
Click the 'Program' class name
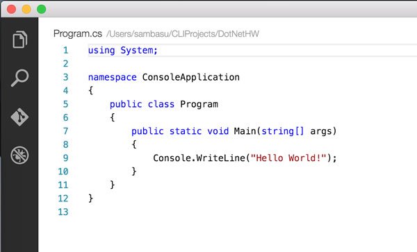click(199, 104)
